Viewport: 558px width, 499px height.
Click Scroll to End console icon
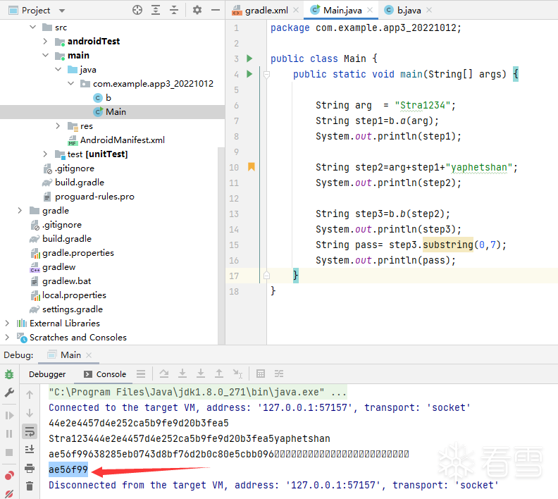30,450
